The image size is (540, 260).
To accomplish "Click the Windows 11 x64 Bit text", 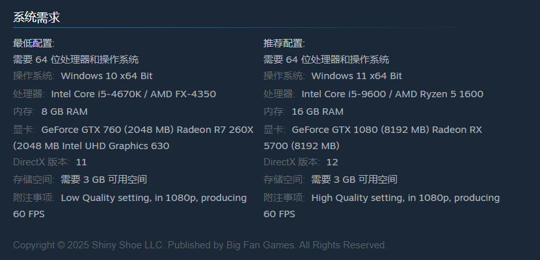I will pos(357,77).
